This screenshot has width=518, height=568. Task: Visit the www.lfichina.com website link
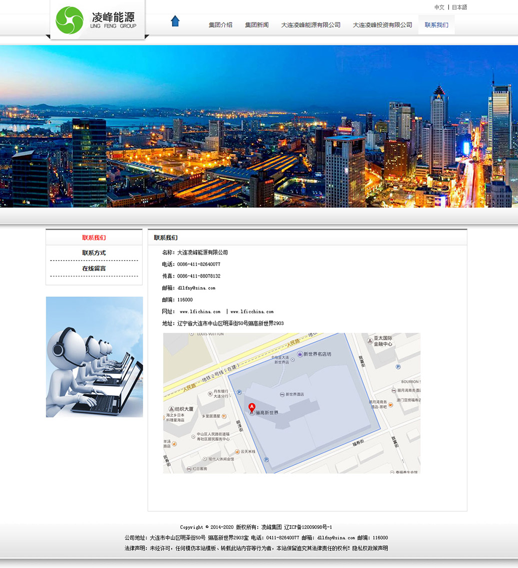pyautogui.click(x=200, y=312)
